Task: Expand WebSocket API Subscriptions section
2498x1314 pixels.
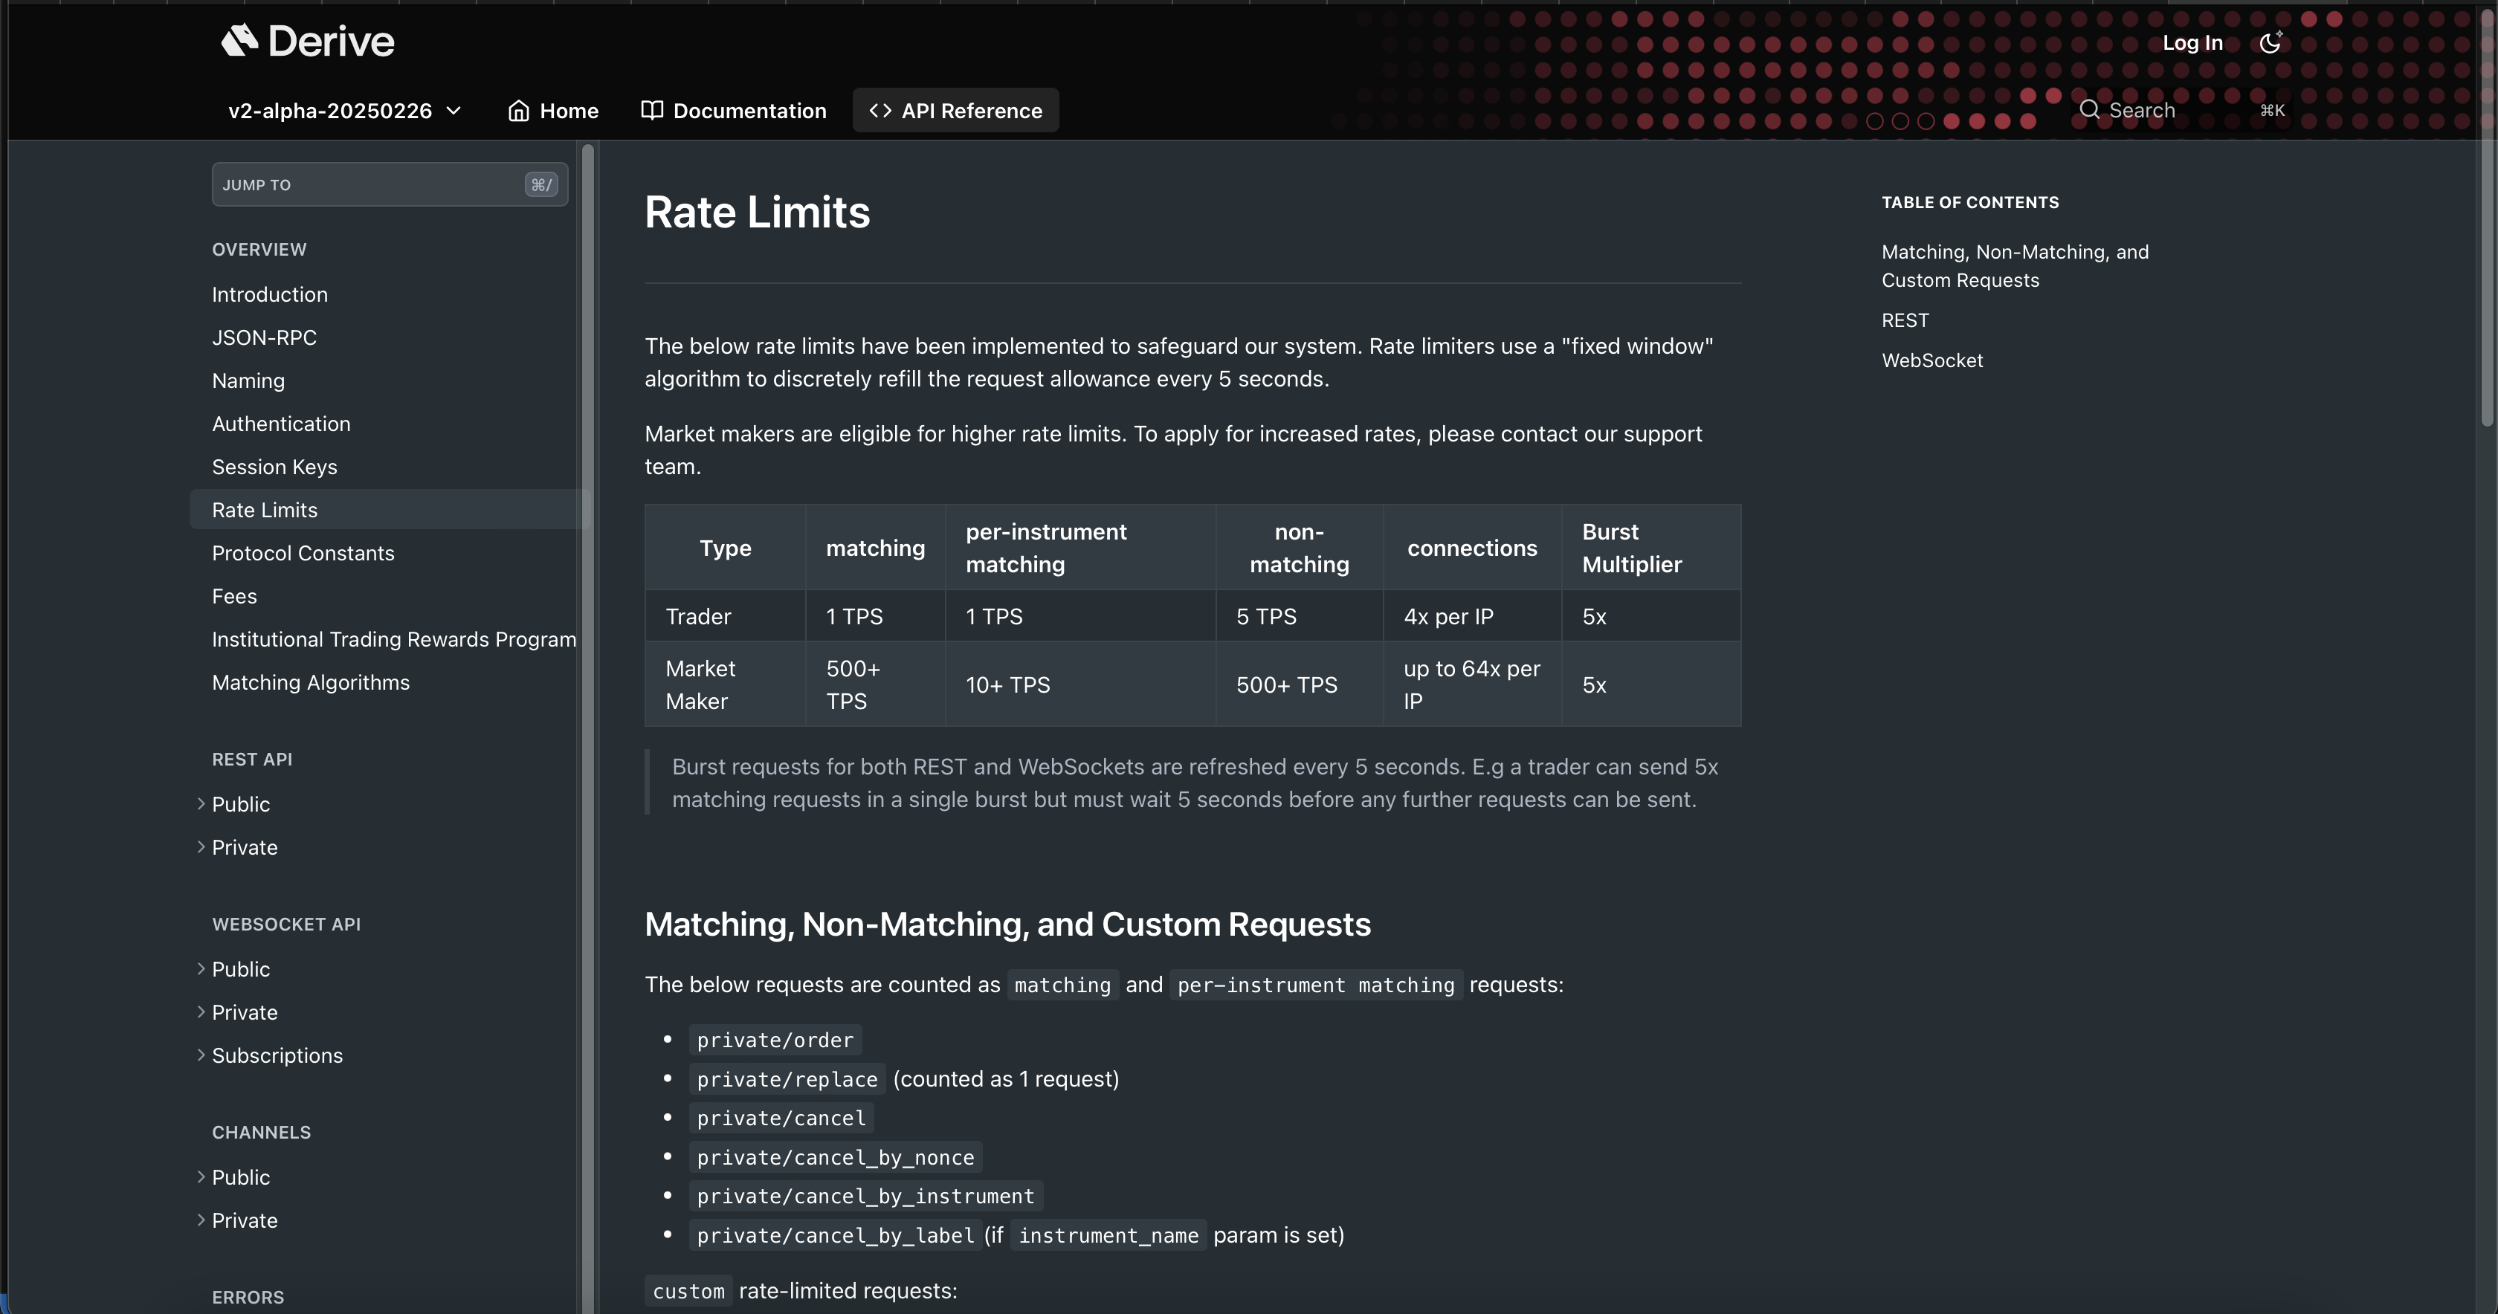Action: 201,1055
